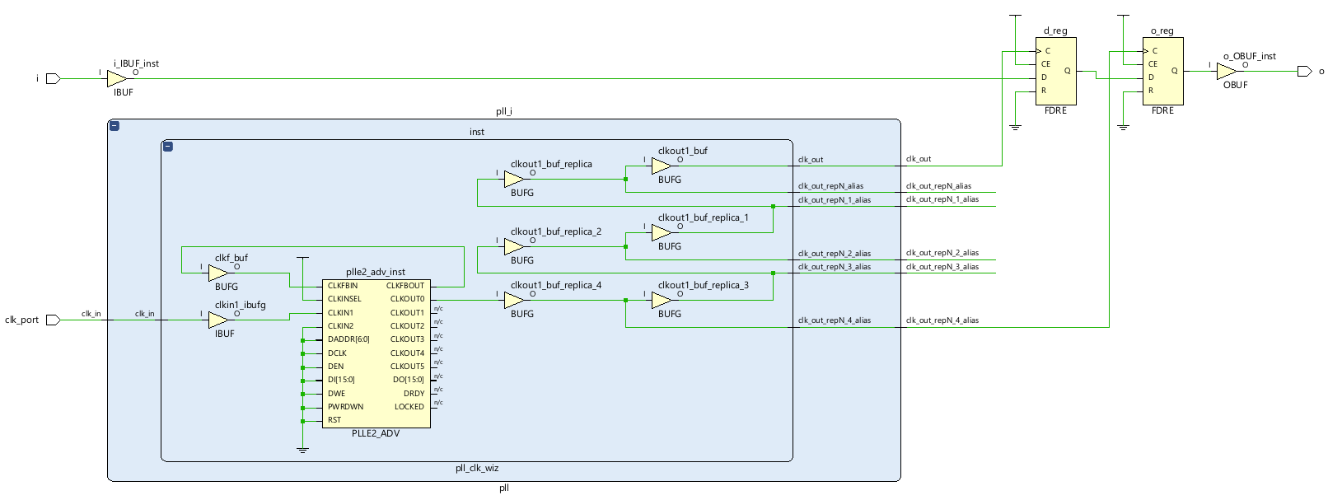Select the clkout1_buf BUFG symbol

pyautogui.click(x=662, y=166)
